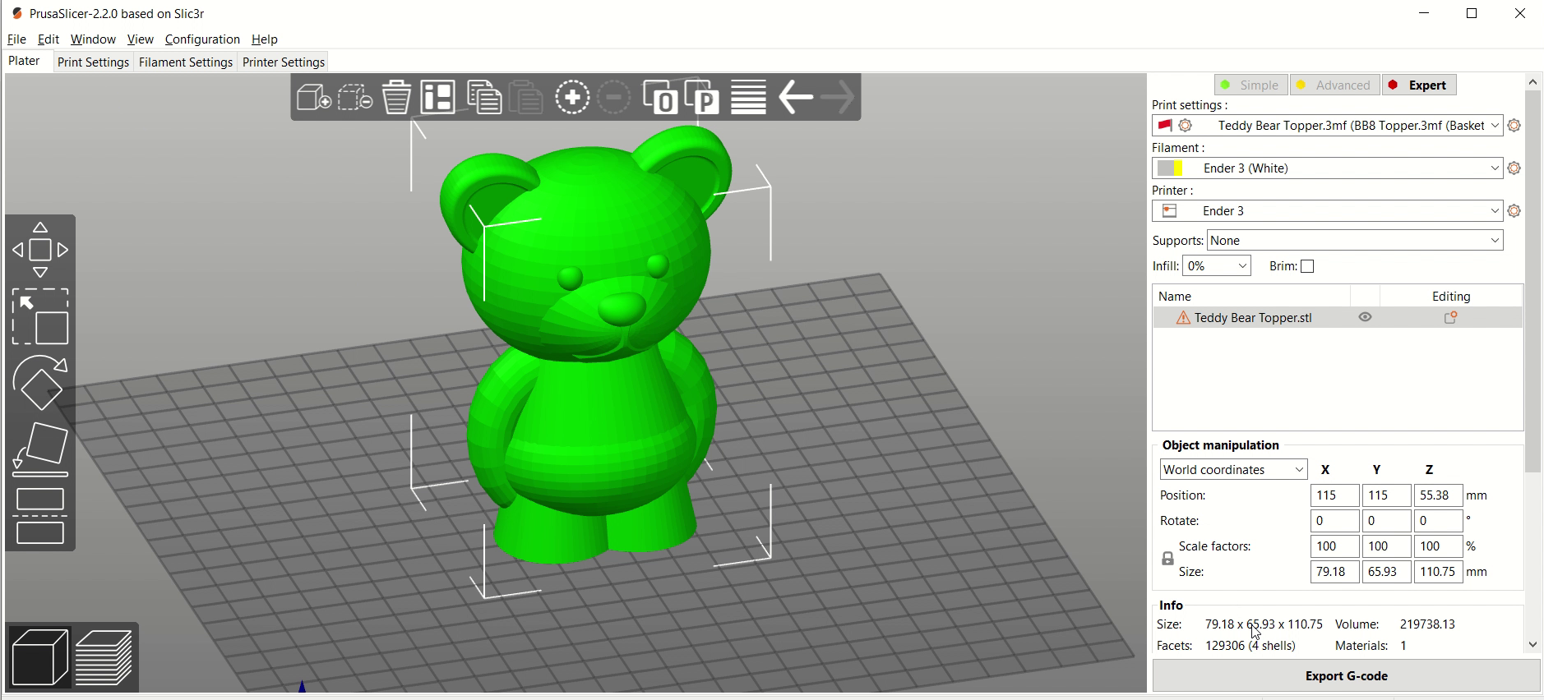Open the Configuration menu

tap(202, 39)
